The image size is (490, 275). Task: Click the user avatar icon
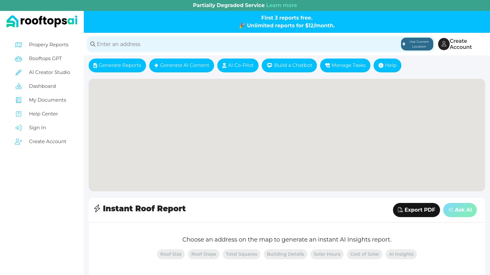444,44
